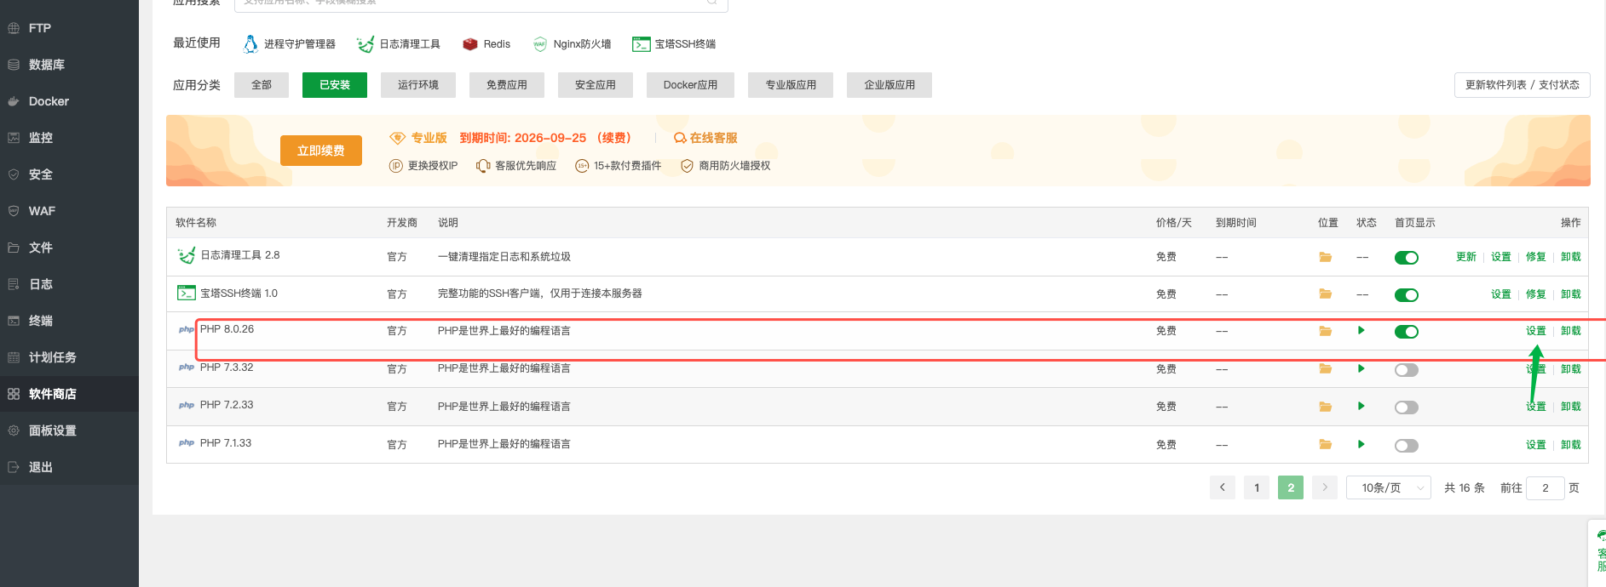This screenshot has height=587, width=1606.
Task: Click the 面板设置 gear icon in sidebar
Action: coord(14,430)
